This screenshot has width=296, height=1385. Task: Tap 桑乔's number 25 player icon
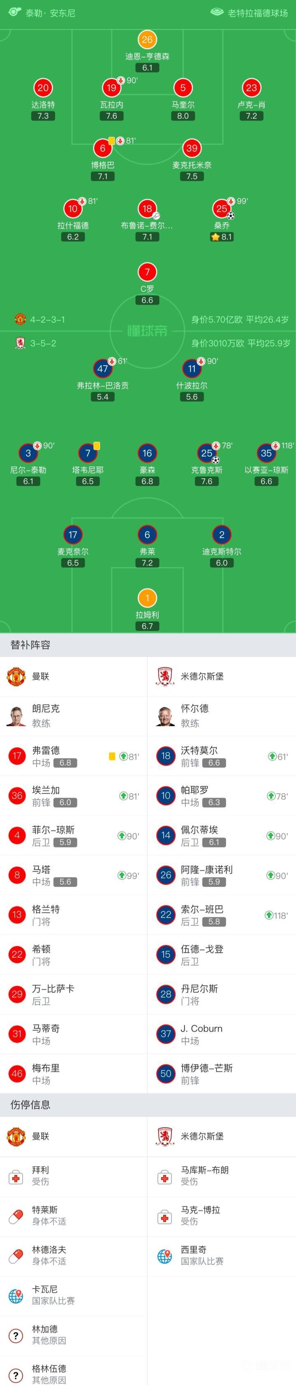(221, 209)
